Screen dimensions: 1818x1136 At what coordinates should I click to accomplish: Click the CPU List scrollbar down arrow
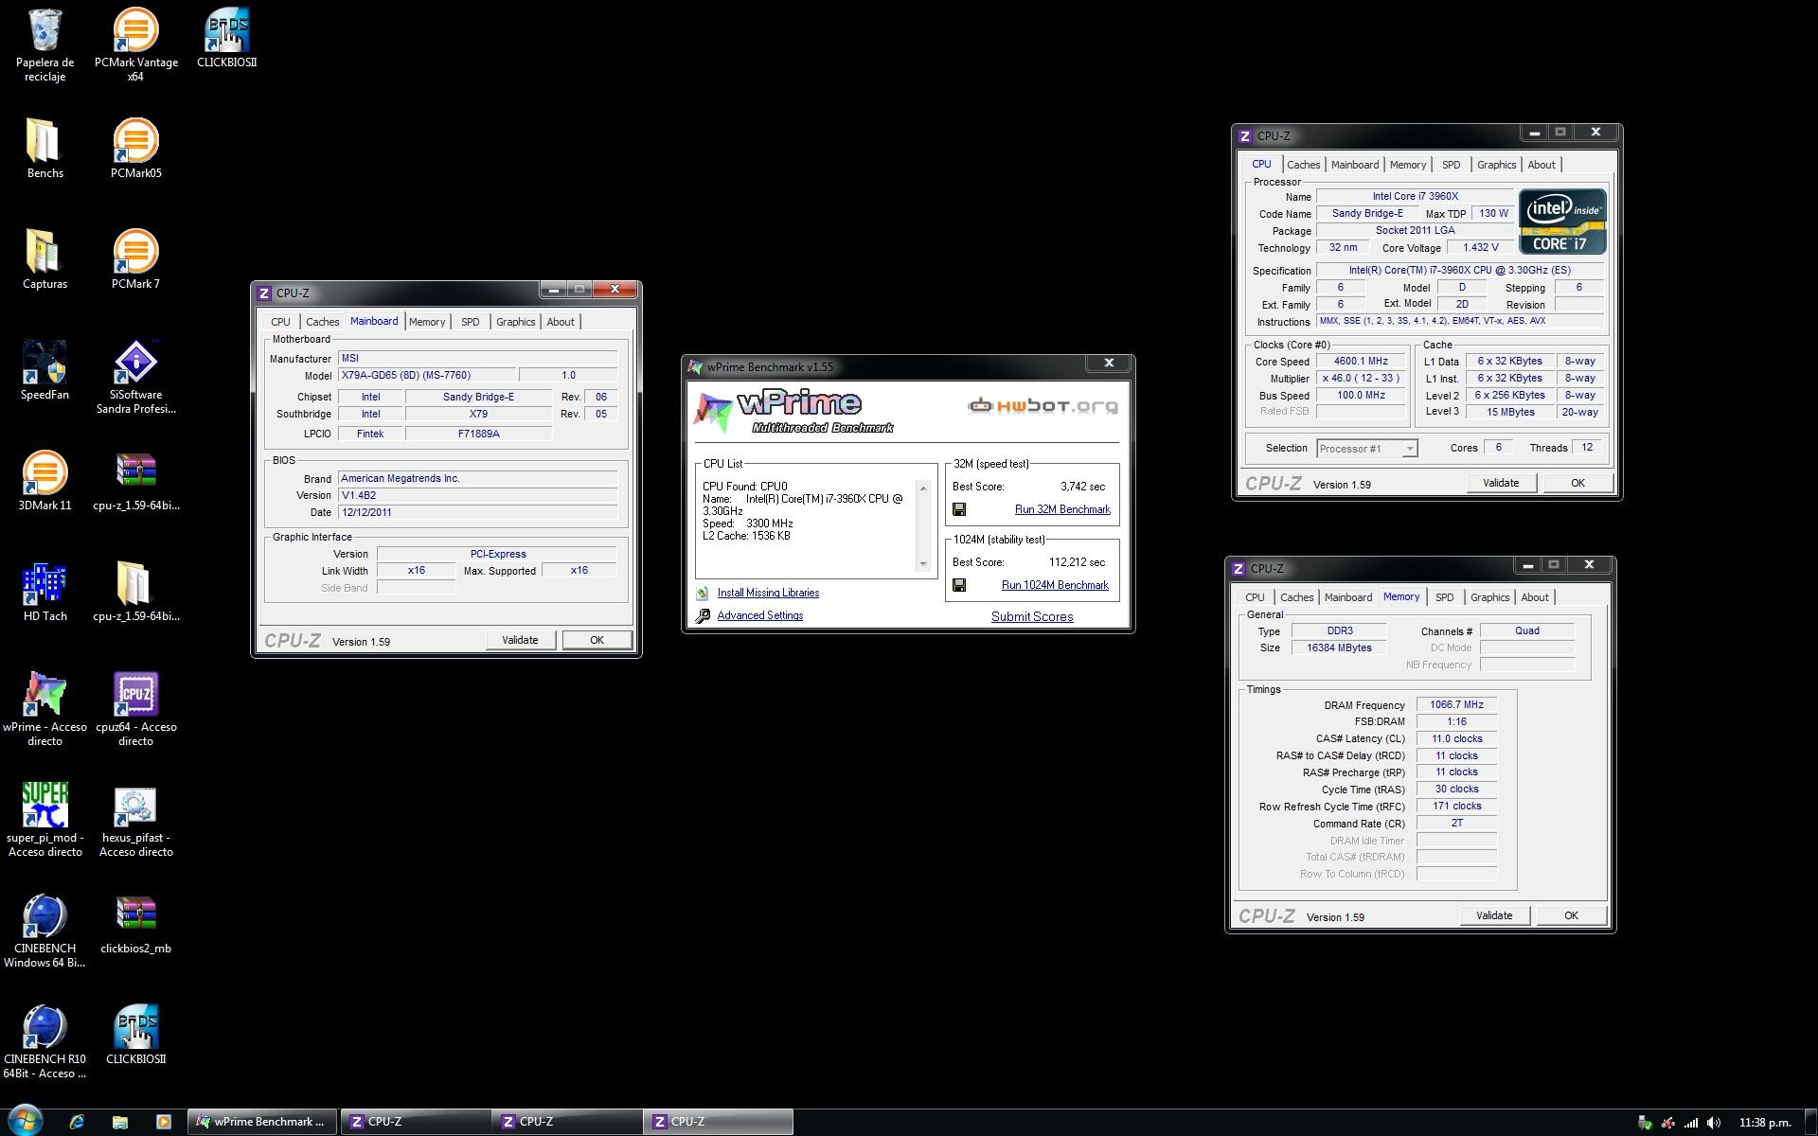click(x=923, y=564)
